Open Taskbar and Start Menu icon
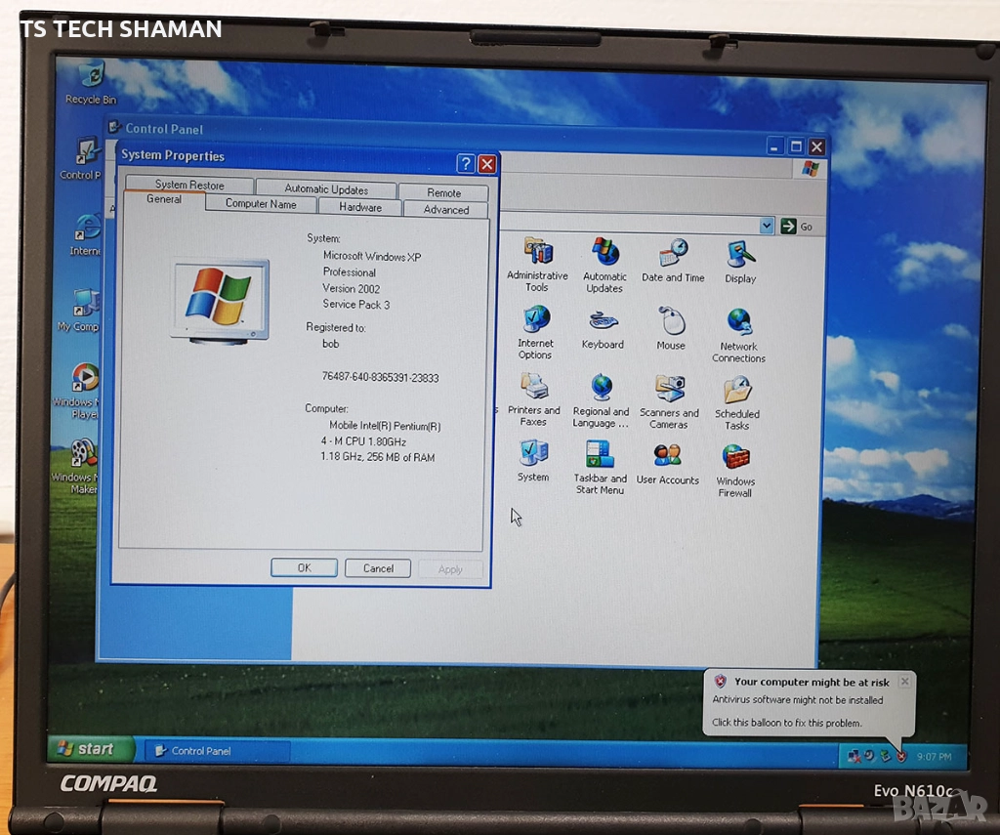The width and height of the screenshot is (1000, 835). click(600, 456)
